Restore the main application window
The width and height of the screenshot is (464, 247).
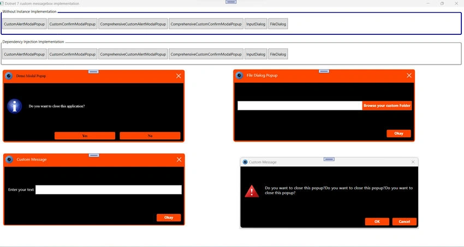[442, 4]
